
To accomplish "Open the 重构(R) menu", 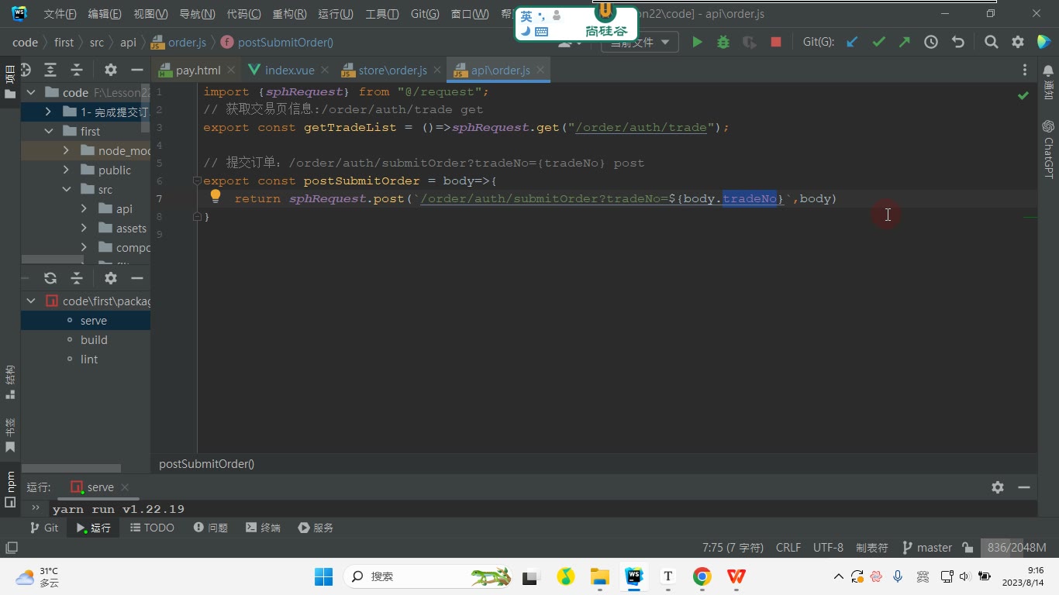I will coord(289,14).
